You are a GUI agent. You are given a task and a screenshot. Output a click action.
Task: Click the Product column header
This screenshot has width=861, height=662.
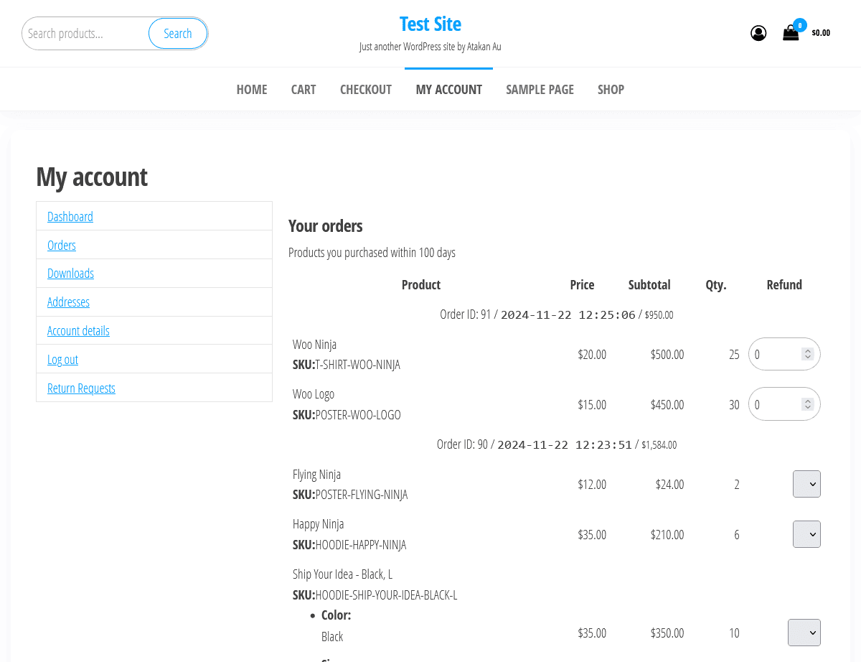click(x=421, y=285)
